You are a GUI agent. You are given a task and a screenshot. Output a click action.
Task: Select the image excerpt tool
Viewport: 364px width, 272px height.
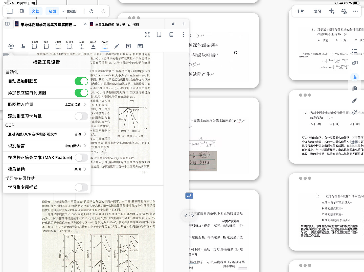coord(140,46)
